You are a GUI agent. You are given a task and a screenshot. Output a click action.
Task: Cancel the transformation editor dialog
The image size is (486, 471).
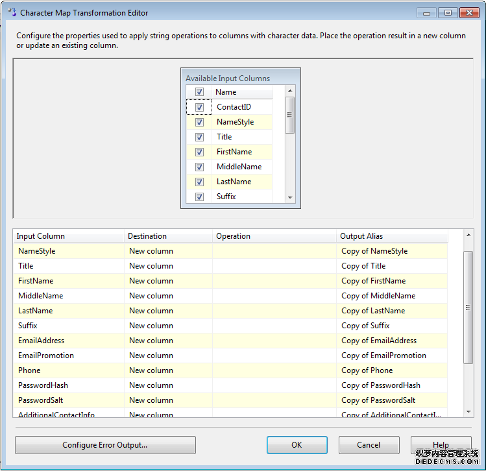tap(369, 445)
